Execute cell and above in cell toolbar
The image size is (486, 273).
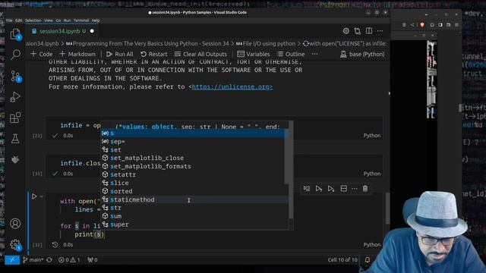pos(319,189)
